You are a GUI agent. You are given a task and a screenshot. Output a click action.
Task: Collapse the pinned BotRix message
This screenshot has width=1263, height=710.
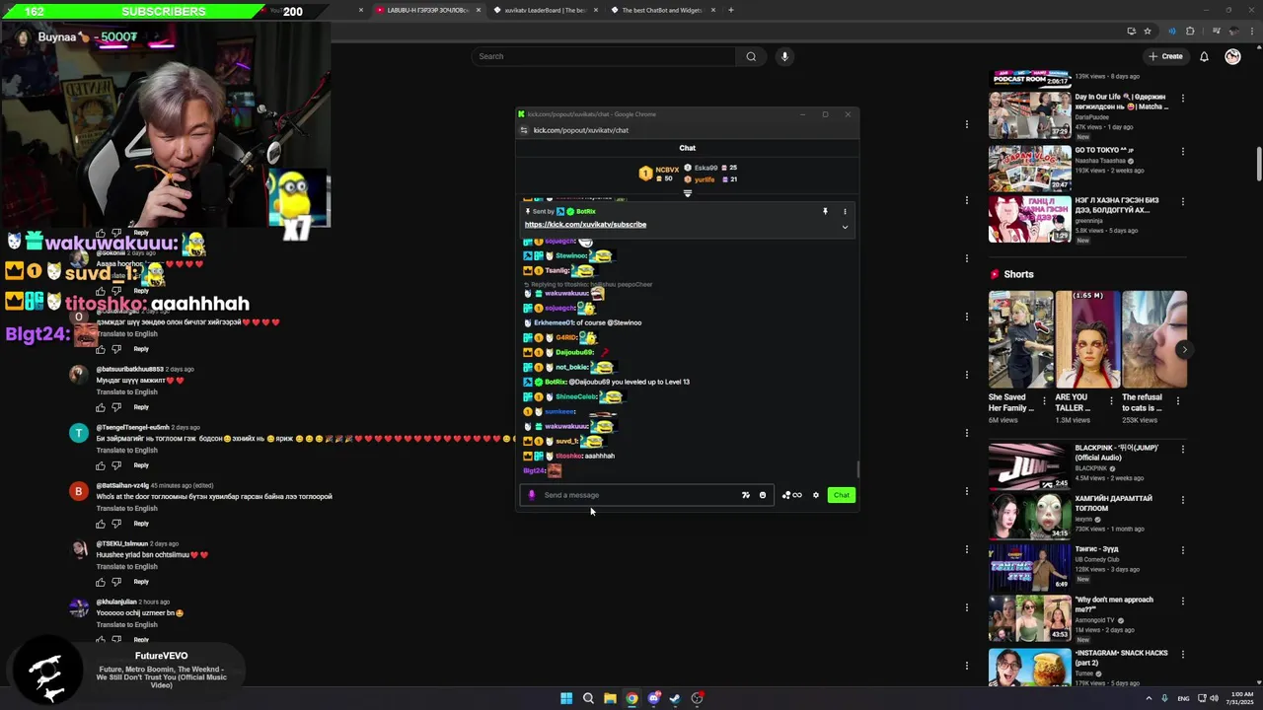coord(845,227)
